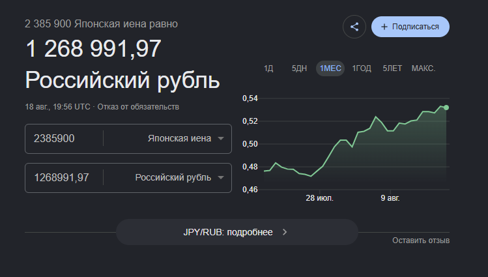Click the arrow chevron beside JPY/RUB подробнее
Image resolution: width=488 pixels, height=277 pixels.
pyautogui.click(x=285, y=232)
